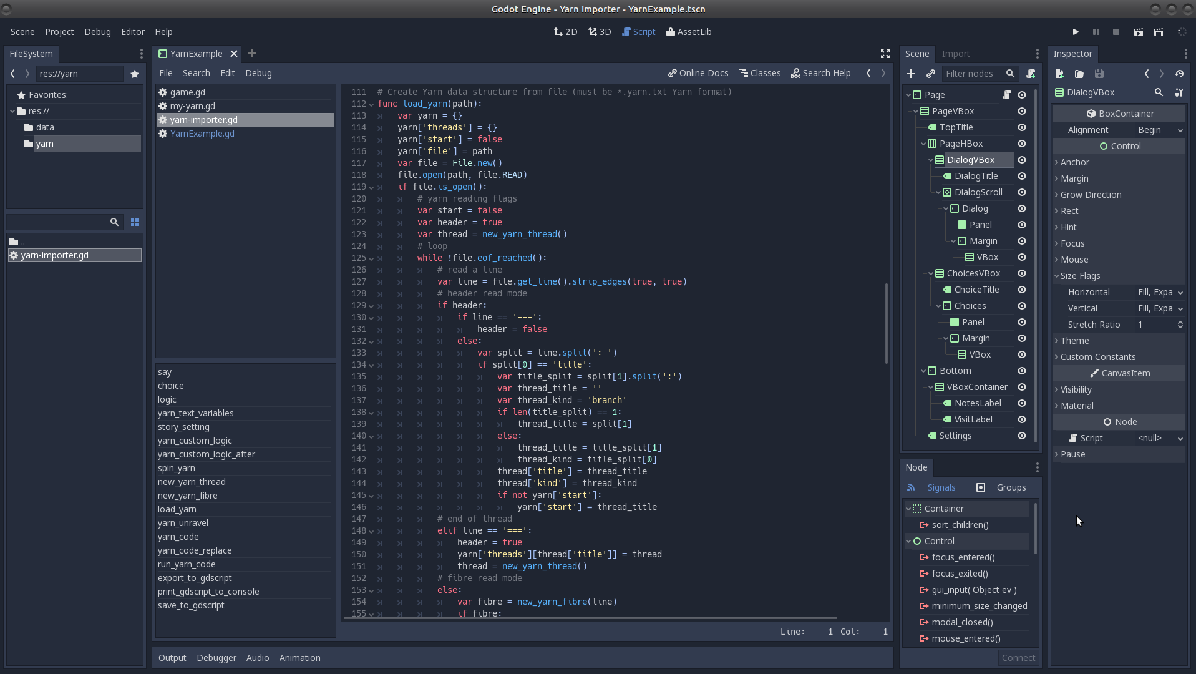Image resolution: width=1196 pixels, height=674 pixels.
Task: Toggle visibility of DialogVBox node
Action: click(1022, 160)
